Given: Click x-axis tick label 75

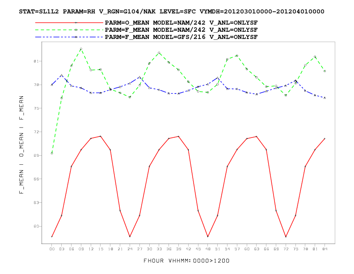Looking at the screenshot, I should pyautogui.click(x=295, y=249).
